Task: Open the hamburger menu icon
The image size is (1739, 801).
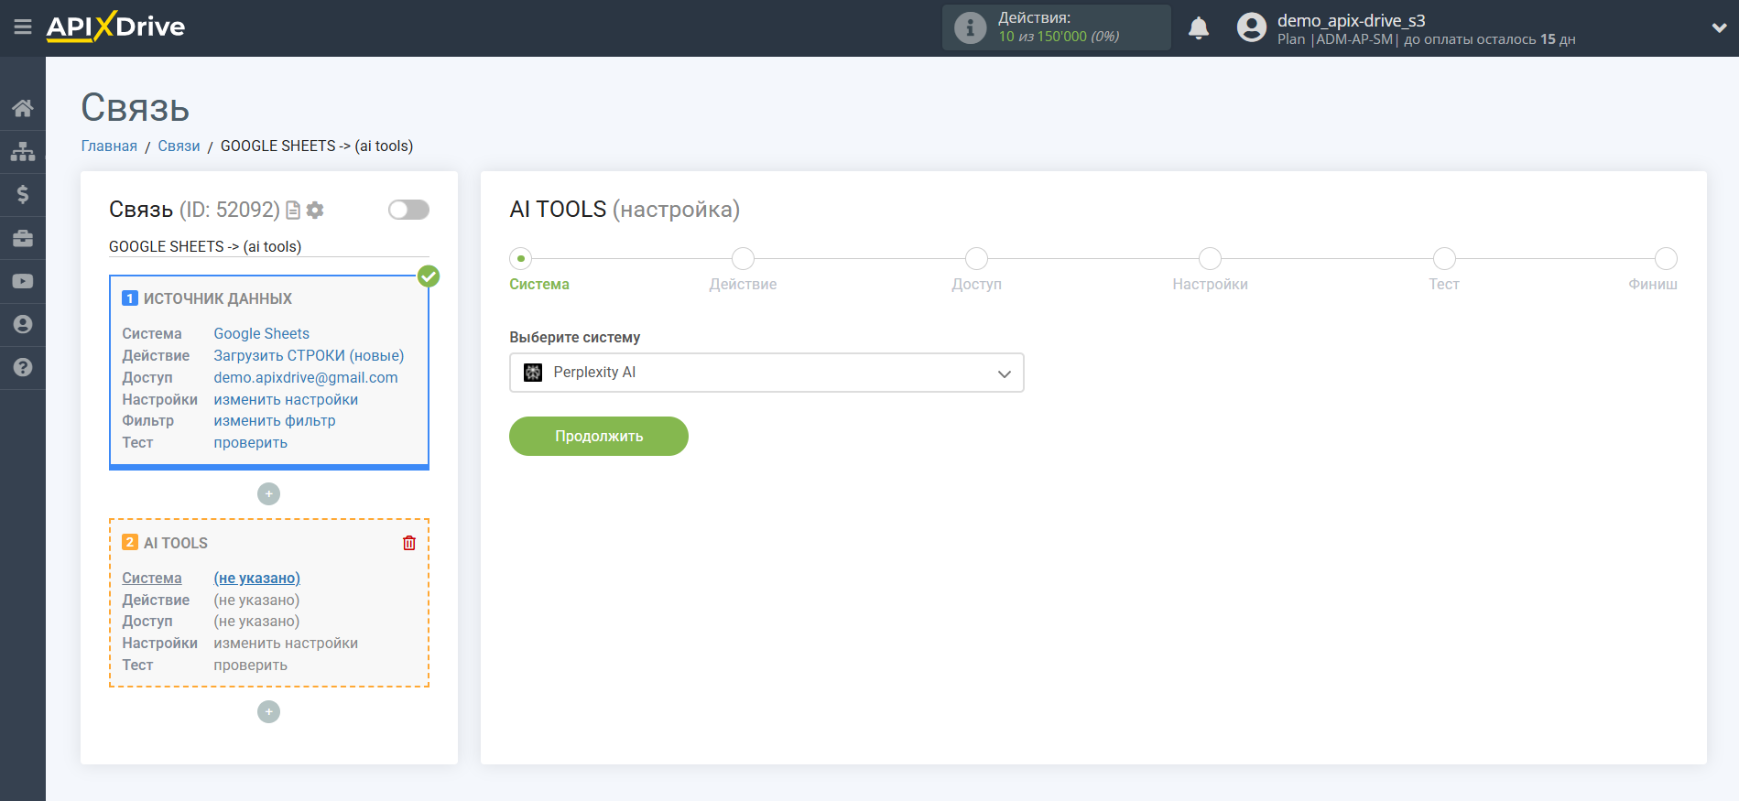Action: coord(23,27)
